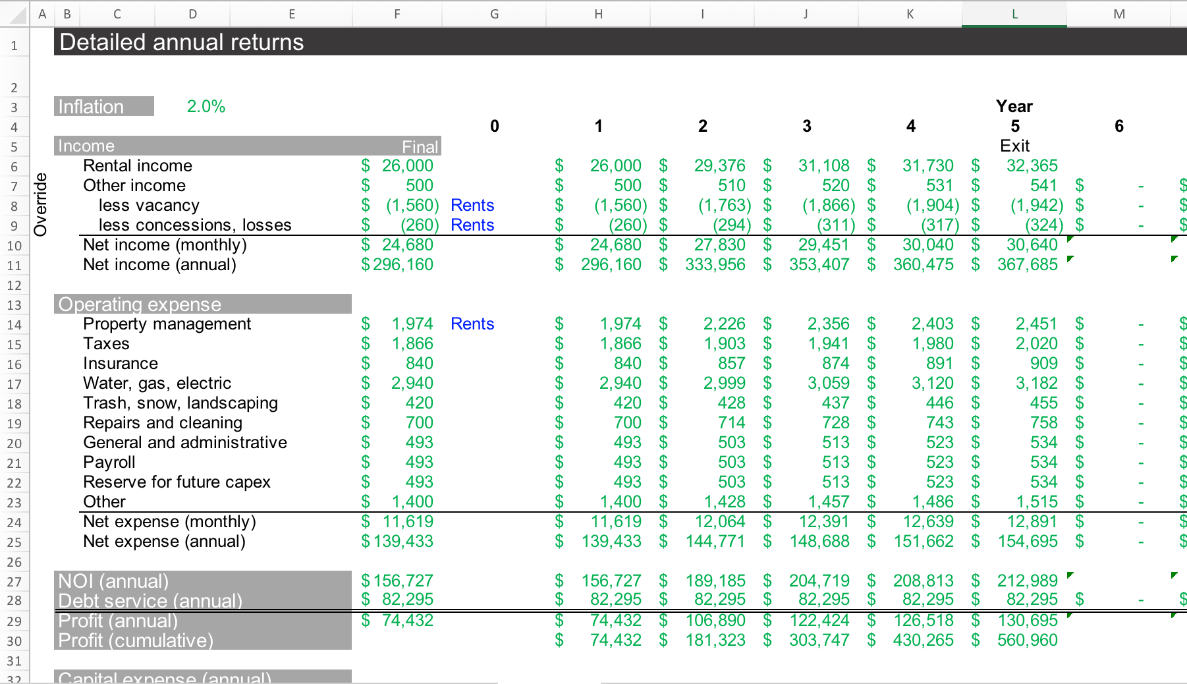Click the Exit label under year 5
This screenshot has height=684, width=1187.
(x=1014, y=146)
